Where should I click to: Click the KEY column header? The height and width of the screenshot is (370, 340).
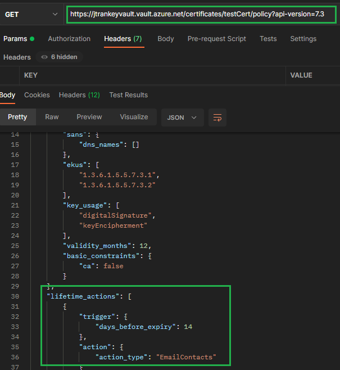(31, 75)
